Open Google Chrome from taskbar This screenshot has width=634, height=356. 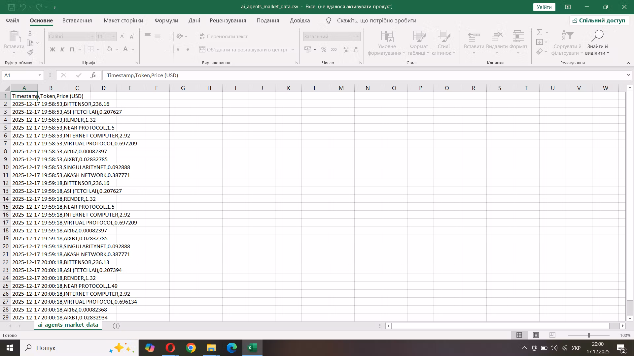[191, 348]
